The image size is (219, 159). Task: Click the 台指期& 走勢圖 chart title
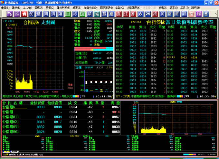coord(39,23)
